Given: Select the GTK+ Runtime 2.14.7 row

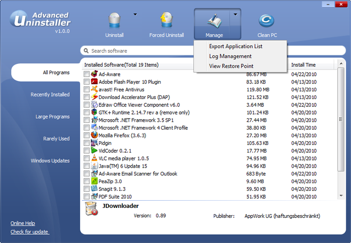Looking at the screenshot, I should (x=209, y=112).
